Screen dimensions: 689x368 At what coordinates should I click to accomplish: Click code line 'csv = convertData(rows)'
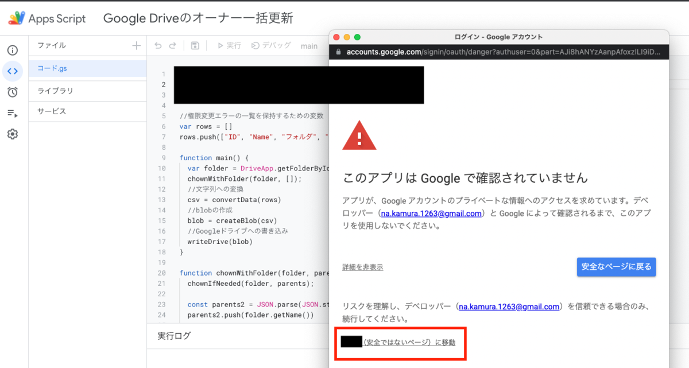coord(234,200)
